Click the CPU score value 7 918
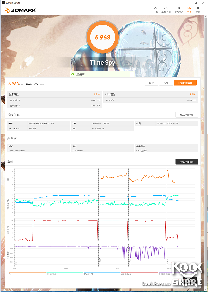The width and height of the screenshot is (208, 292). point(193,94)
